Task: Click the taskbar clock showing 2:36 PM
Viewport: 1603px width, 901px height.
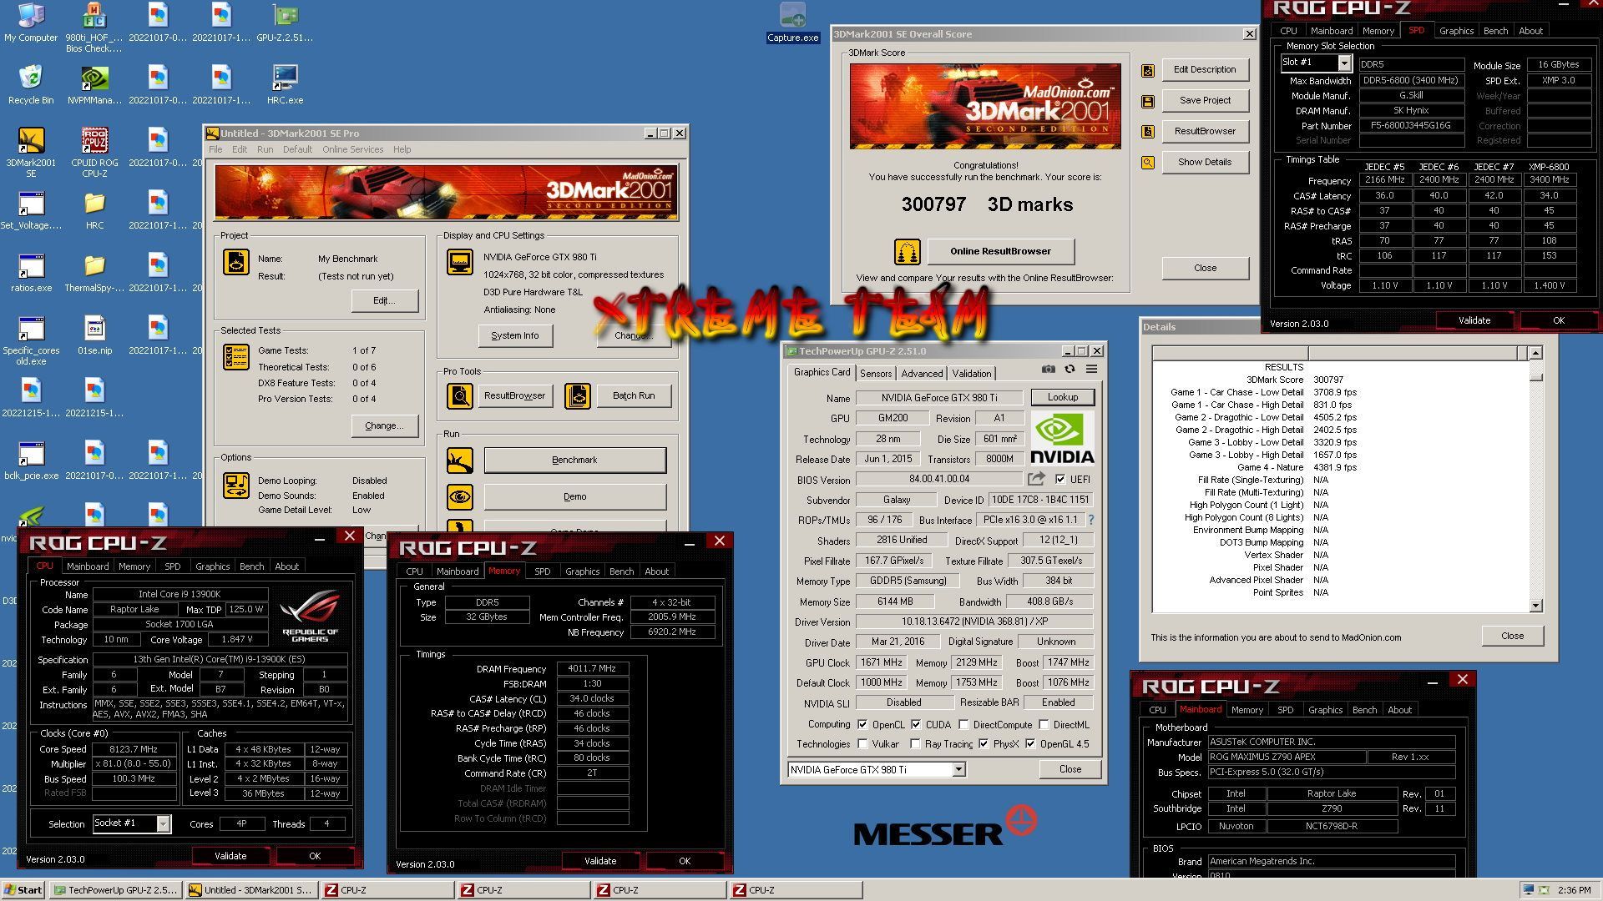Action: [1574, 890]
